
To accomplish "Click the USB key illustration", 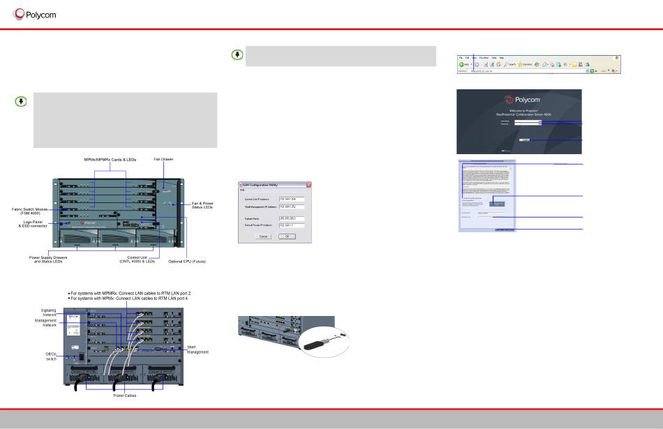I will pyautogui.click(x=322, y=343).
